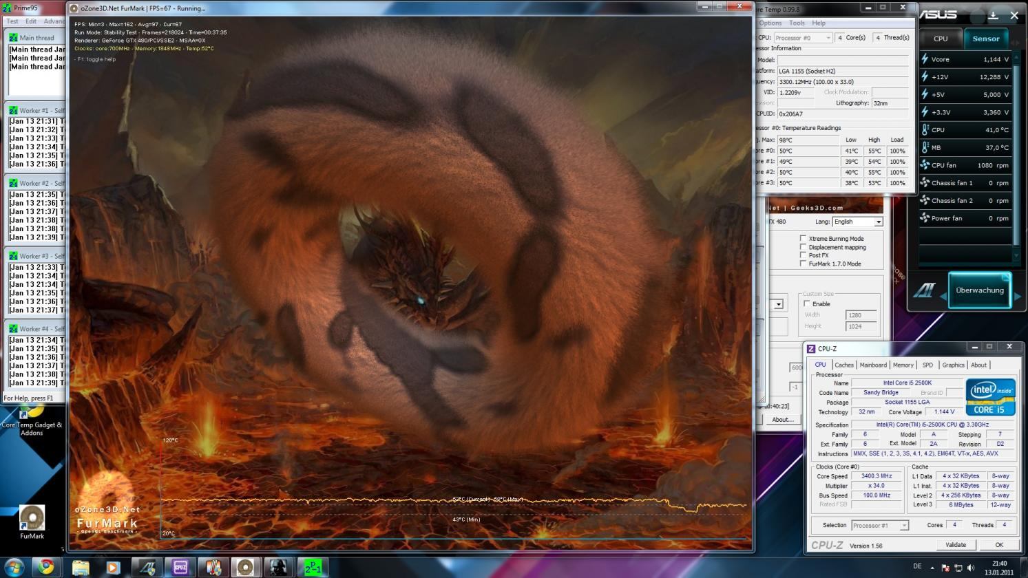Switch to CPU-Z Caches tab
The image size is (1028, 578).
844,365
